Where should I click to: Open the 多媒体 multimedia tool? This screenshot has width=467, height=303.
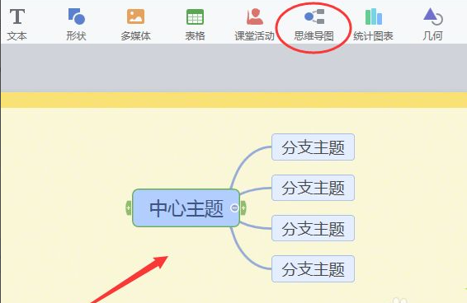click(x=135, y=25)
